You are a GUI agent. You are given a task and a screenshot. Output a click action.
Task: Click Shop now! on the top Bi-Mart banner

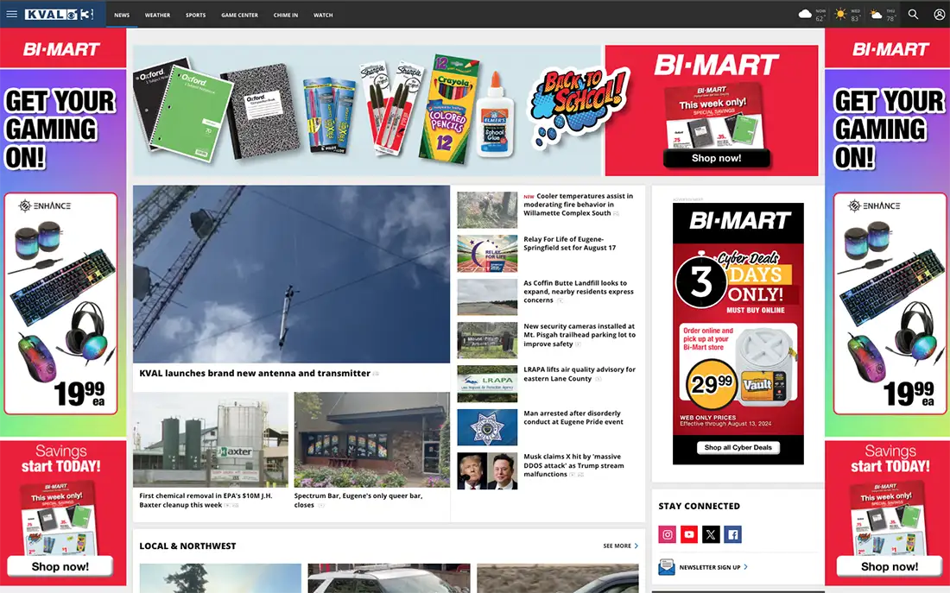[x=716, y=158]
